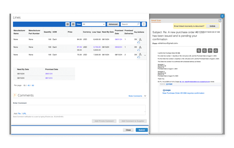The height and width of the screenshot is (148, 234).
Task: Click Add Private Comment button
Action: [104, 121]
